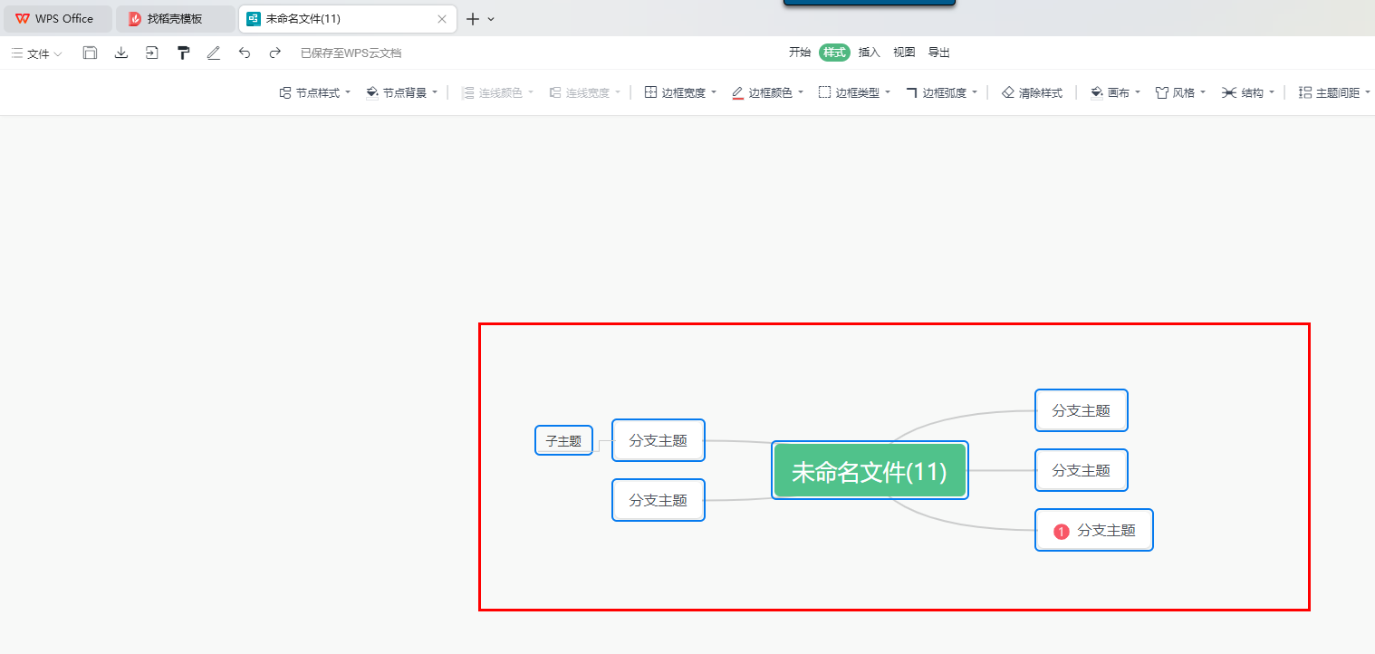Switch to the WPS Office home tab
The height and width of the screenshot is (654, 1375).
(x=56, y=18)
